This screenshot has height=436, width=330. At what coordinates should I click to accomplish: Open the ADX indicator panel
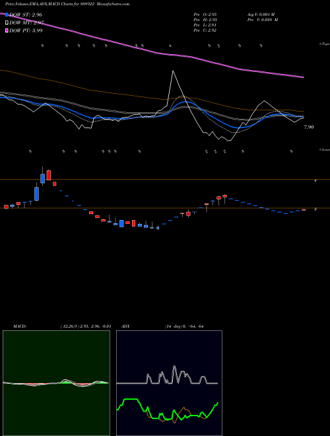[x=169, y=383]
